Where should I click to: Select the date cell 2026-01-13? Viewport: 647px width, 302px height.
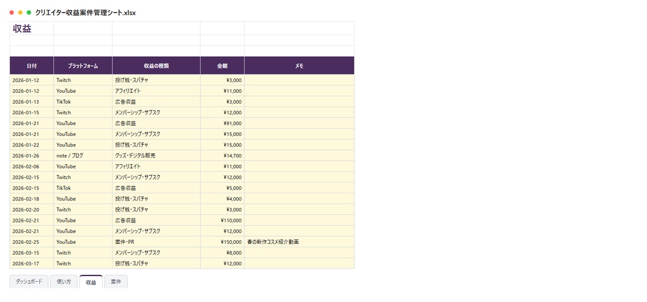(x=32, y=102)
